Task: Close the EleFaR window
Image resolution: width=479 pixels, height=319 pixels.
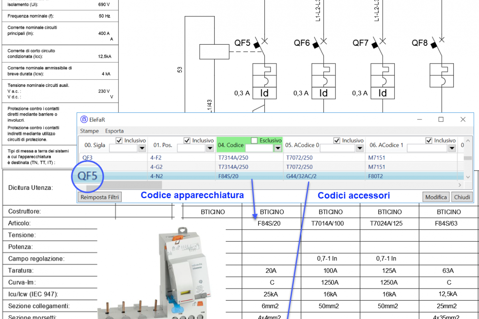Action: click(463, 119)
